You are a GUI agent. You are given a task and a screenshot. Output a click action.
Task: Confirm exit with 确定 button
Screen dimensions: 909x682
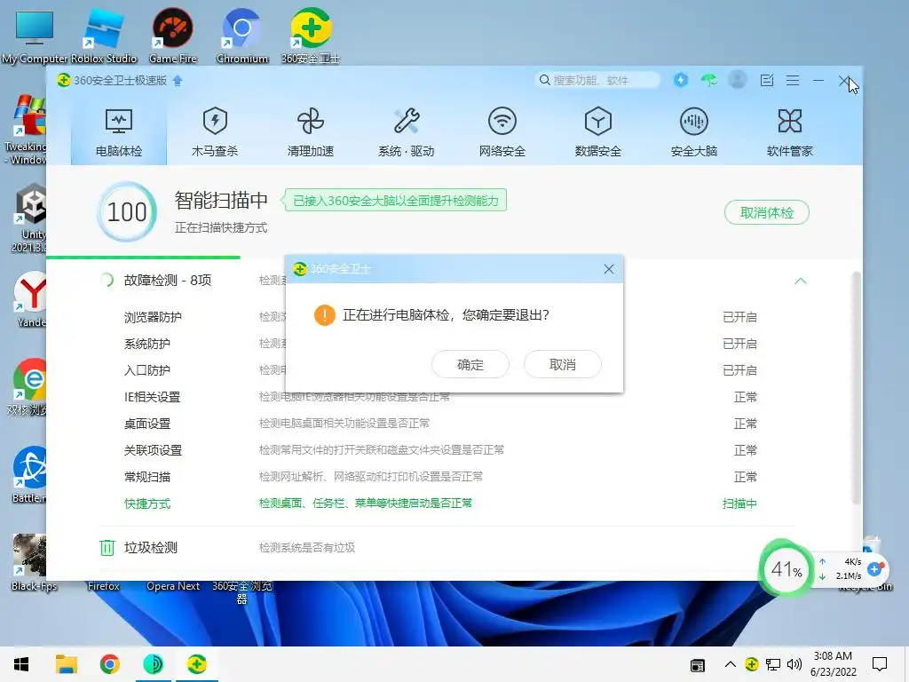pyautogui.click(x=470, y=364)
